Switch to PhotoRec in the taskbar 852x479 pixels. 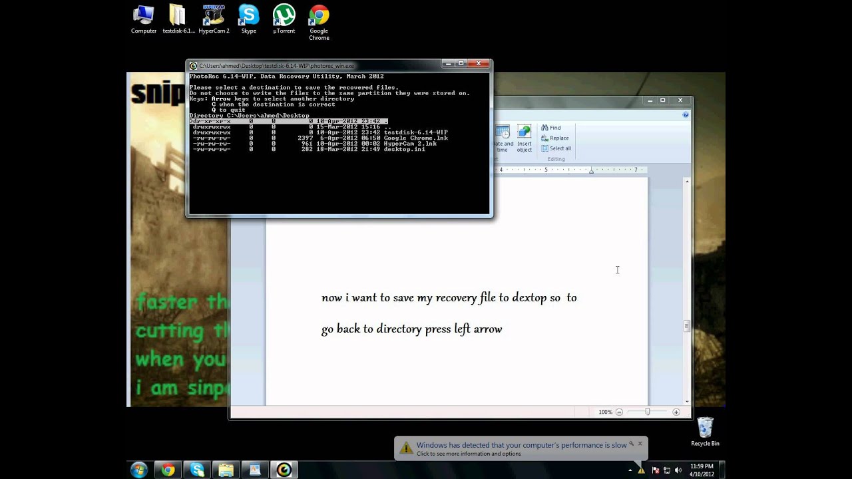[284, 470]
